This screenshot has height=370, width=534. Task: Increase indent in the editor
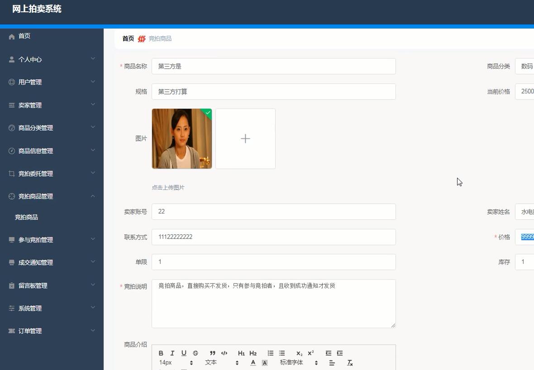pyautogui.click(x=340, y=353)
